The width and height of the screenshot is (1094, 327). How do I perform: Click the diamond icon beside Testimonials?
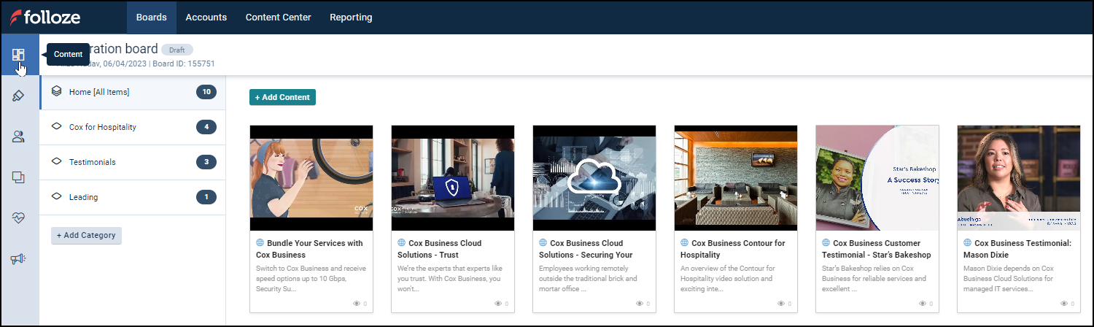click(57, 161)
